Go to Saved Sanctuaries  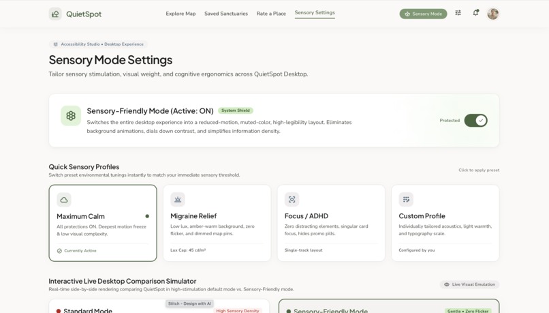(x=226, y=14)
